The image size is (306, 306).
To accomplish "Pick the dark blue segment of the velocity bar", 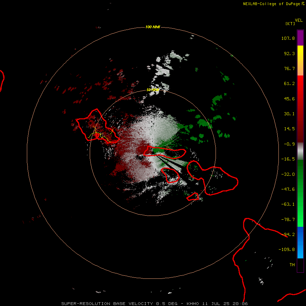I will coord(300,235).
